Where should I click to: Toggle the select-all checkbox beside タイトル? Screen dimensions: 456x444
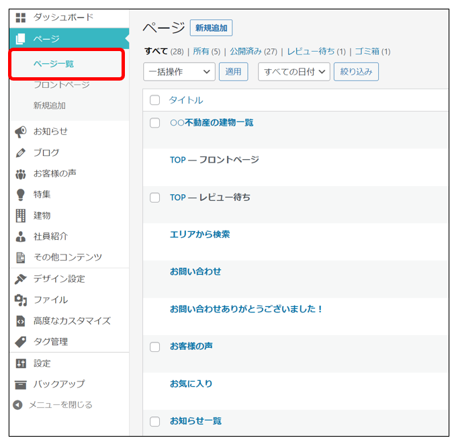[x=155, y=100]
